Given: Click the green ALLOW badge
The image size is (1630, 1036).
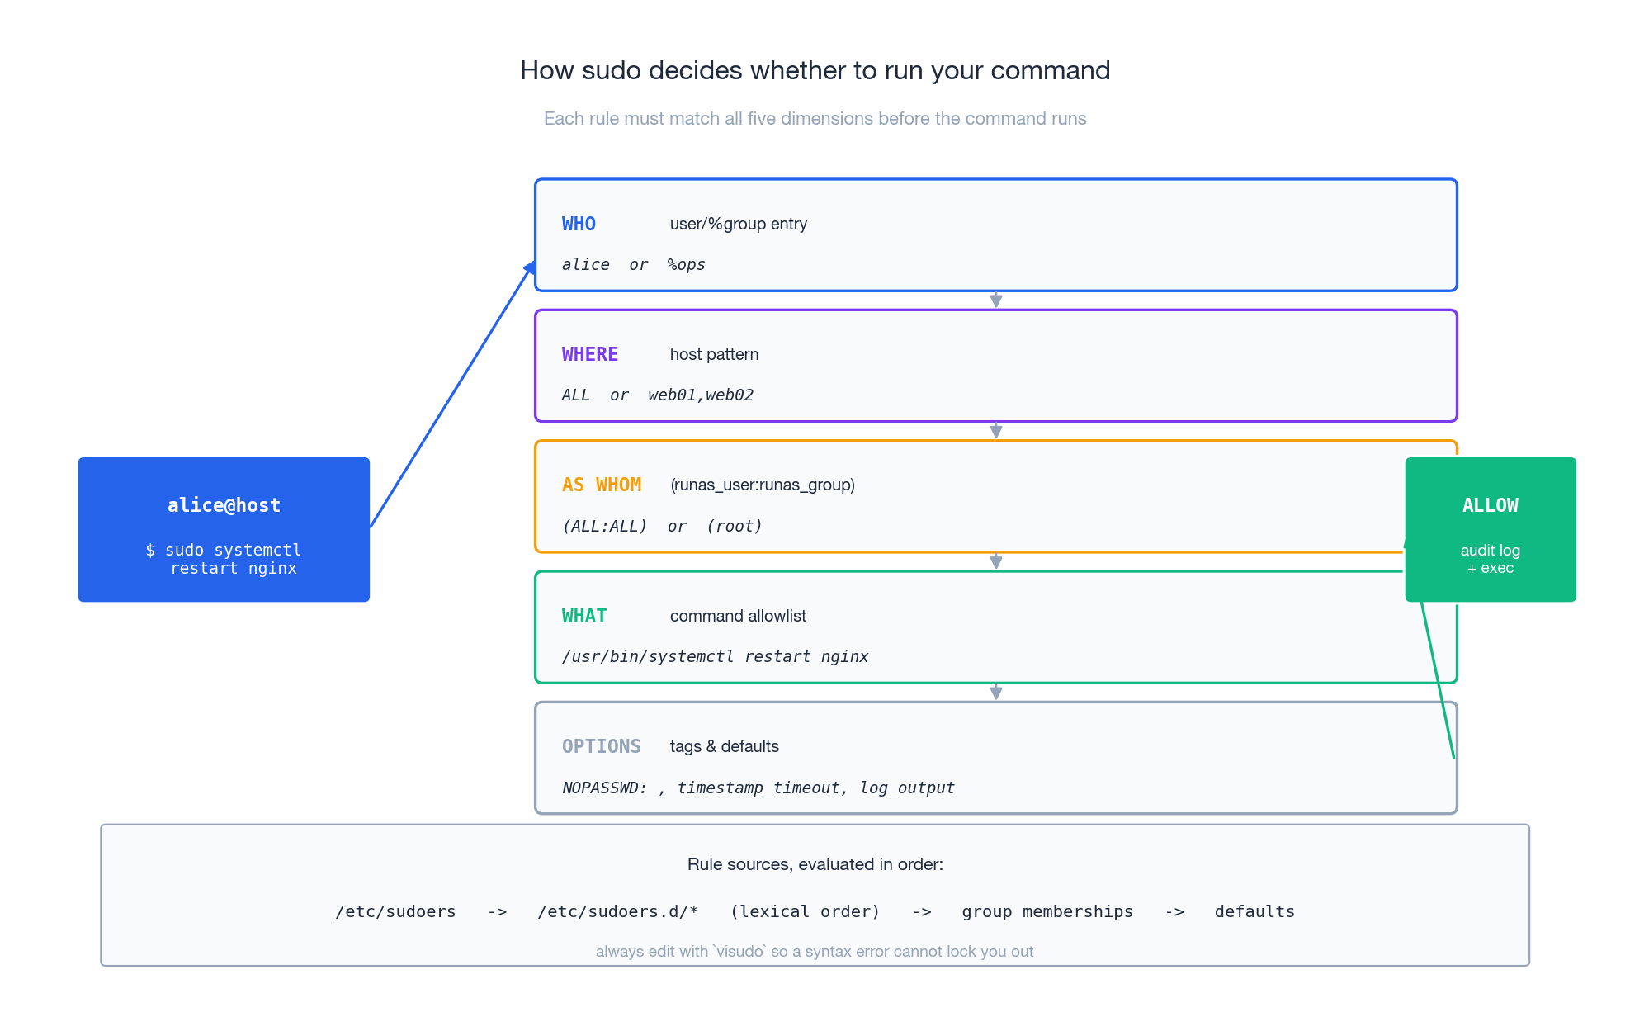Looking at the screenshot, I should (x=1490, y=529).
